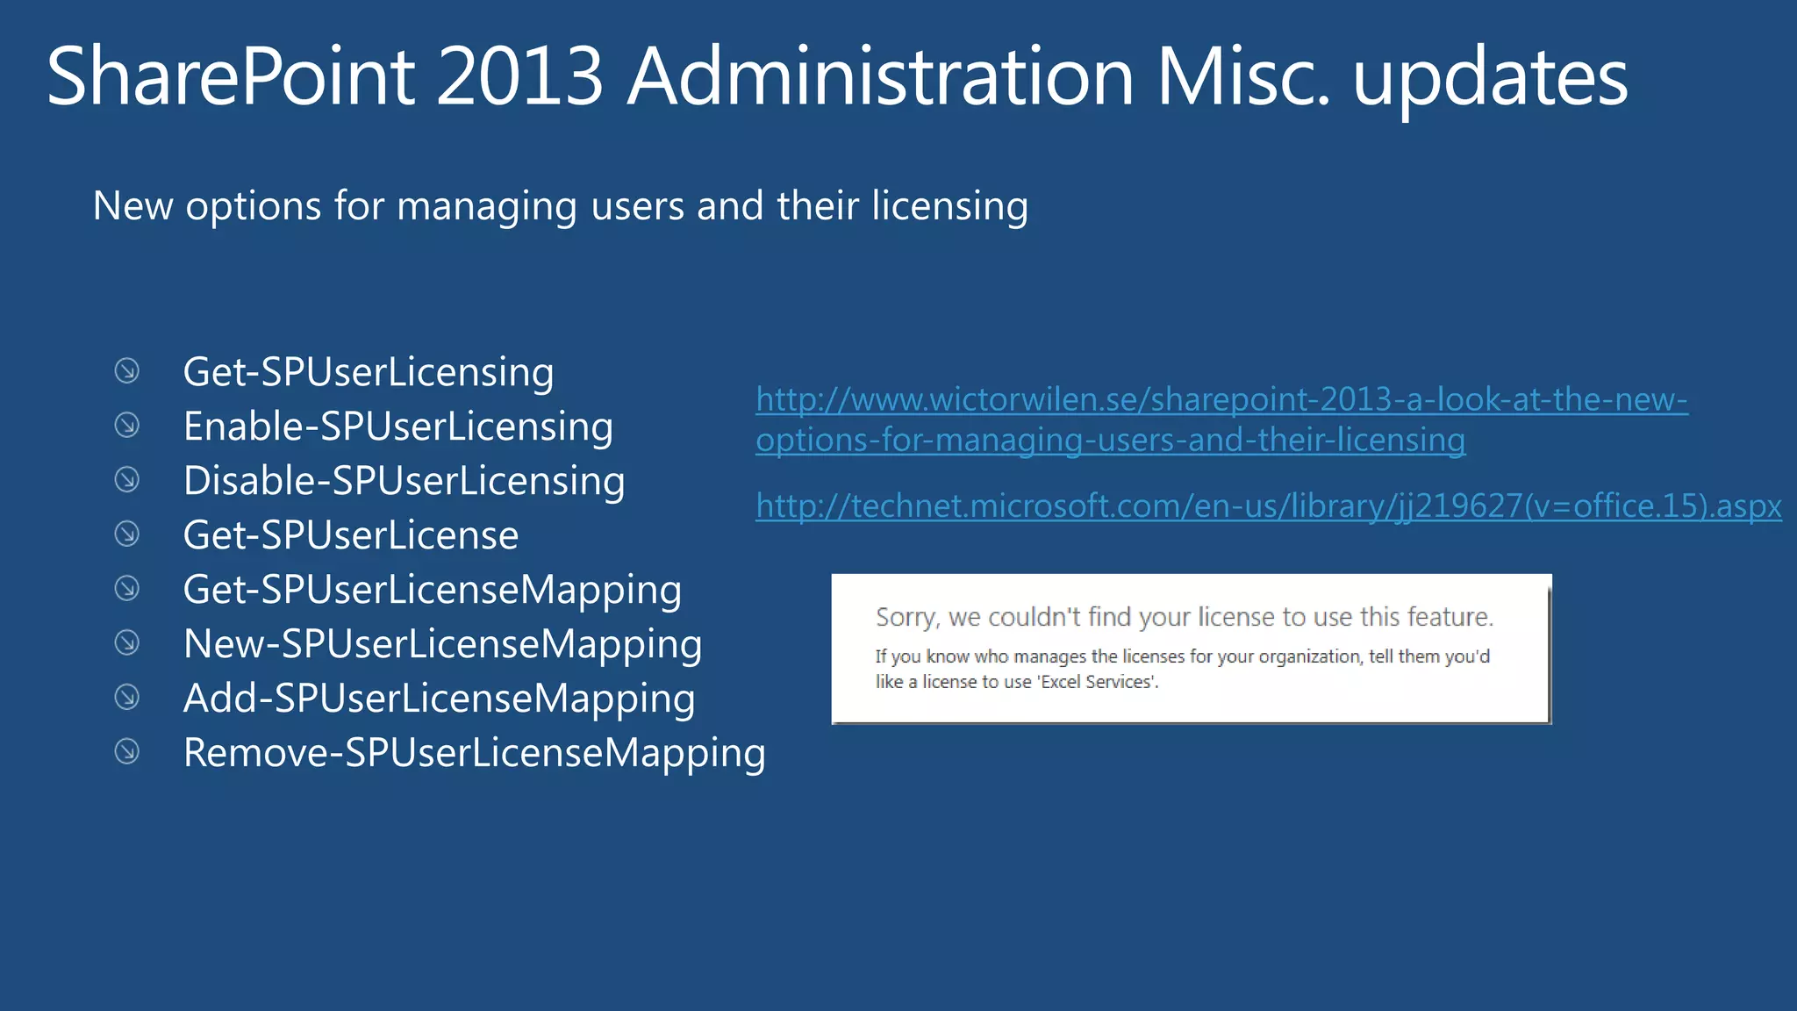
Task: Click the bullet icon beside Get-SPUserLicenseMapping
Action: [x=127, y=589]
